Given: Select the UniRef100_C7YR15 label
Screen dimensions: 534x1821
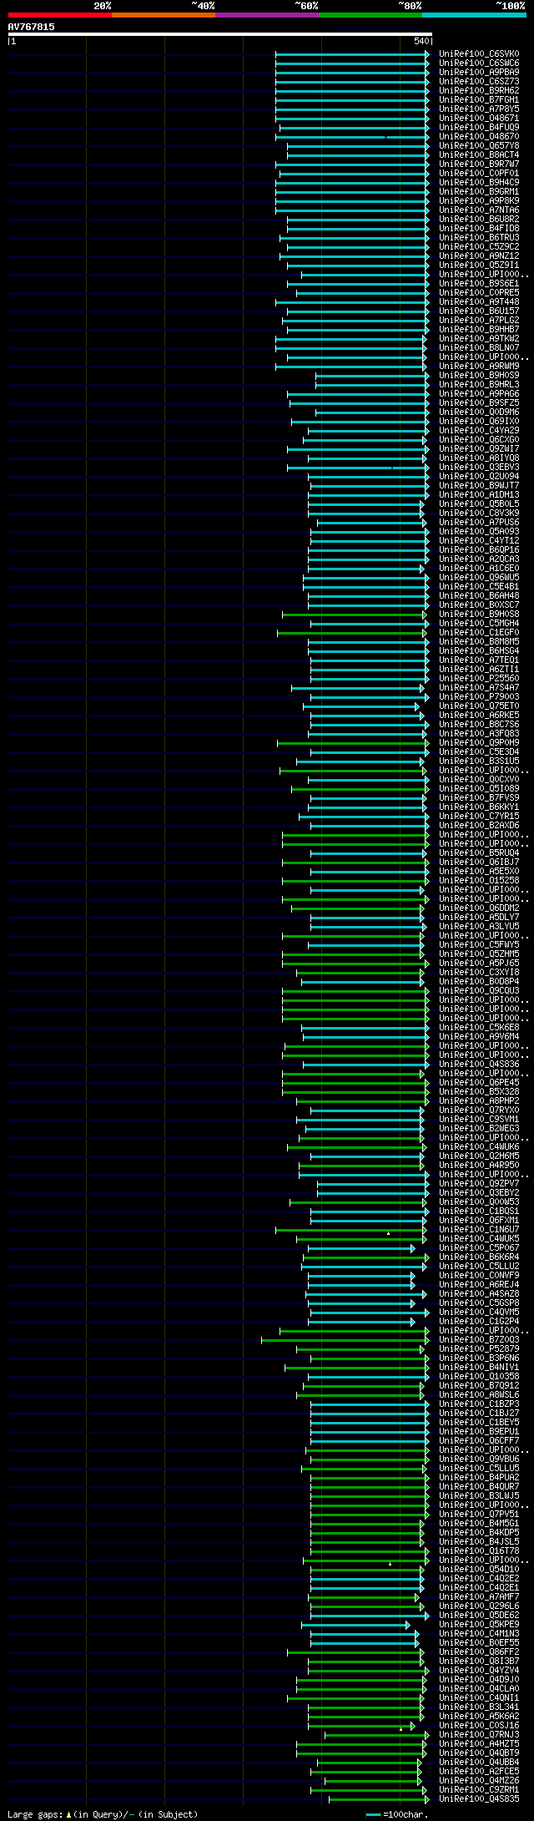Looking at the screenshot, I should (479, 816).
